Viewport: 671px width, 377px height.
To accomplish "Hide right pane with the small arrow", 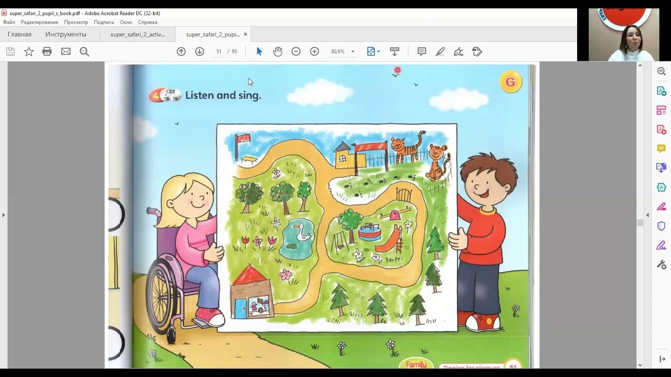I will pyautogui.click(x=647, y=215).
